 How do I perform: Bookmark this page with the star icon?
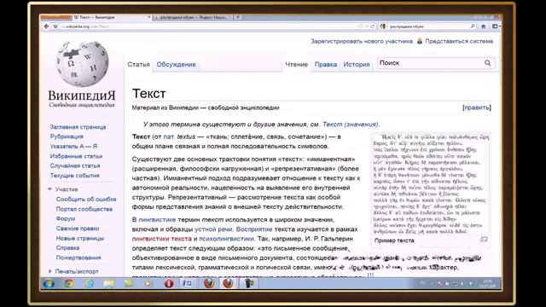pyautogui.click(x=361, y=26)
